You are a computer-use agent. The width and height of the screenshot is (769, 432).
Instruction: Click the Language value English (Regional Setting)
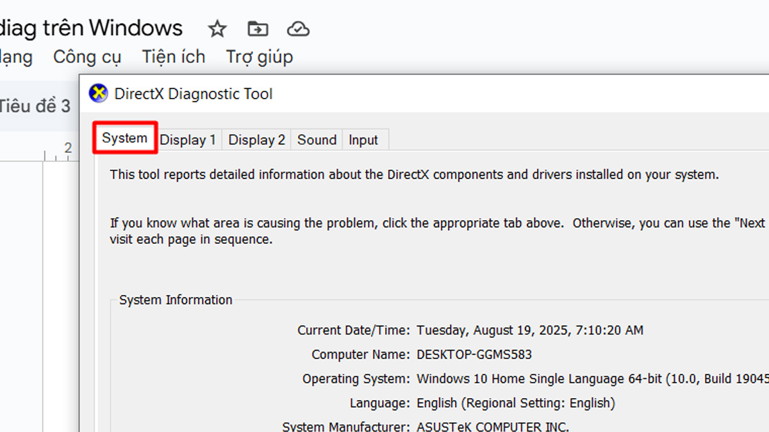pos(516,403)
